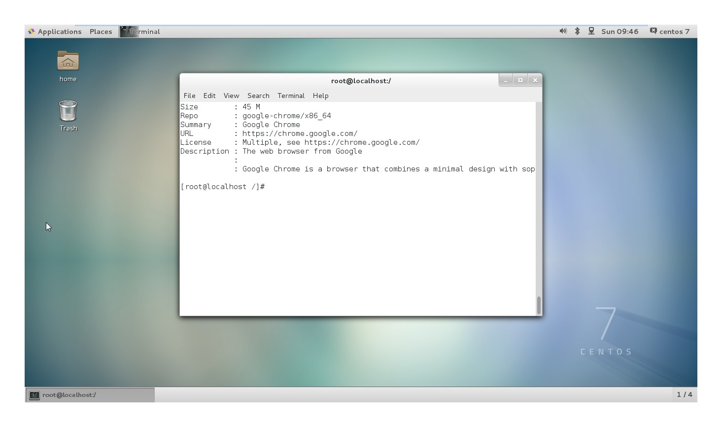The height and width of the screenshot is (427, 722).
Task: Open the Help menu in the terminal
Action: 320,96
